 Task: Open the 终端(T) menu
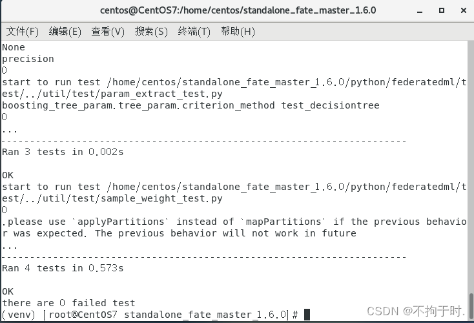pos(194,31)
